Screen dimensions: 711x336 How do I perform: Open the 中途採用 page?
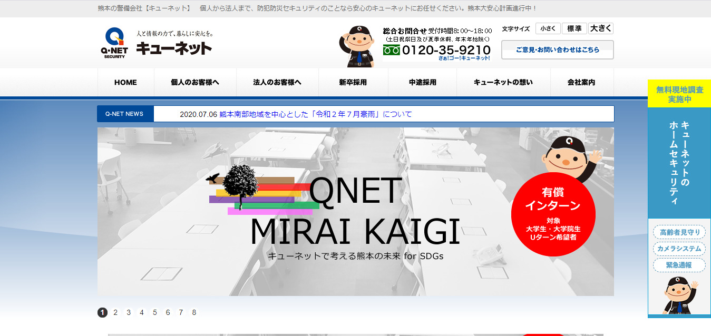click(x=423, y=82)
